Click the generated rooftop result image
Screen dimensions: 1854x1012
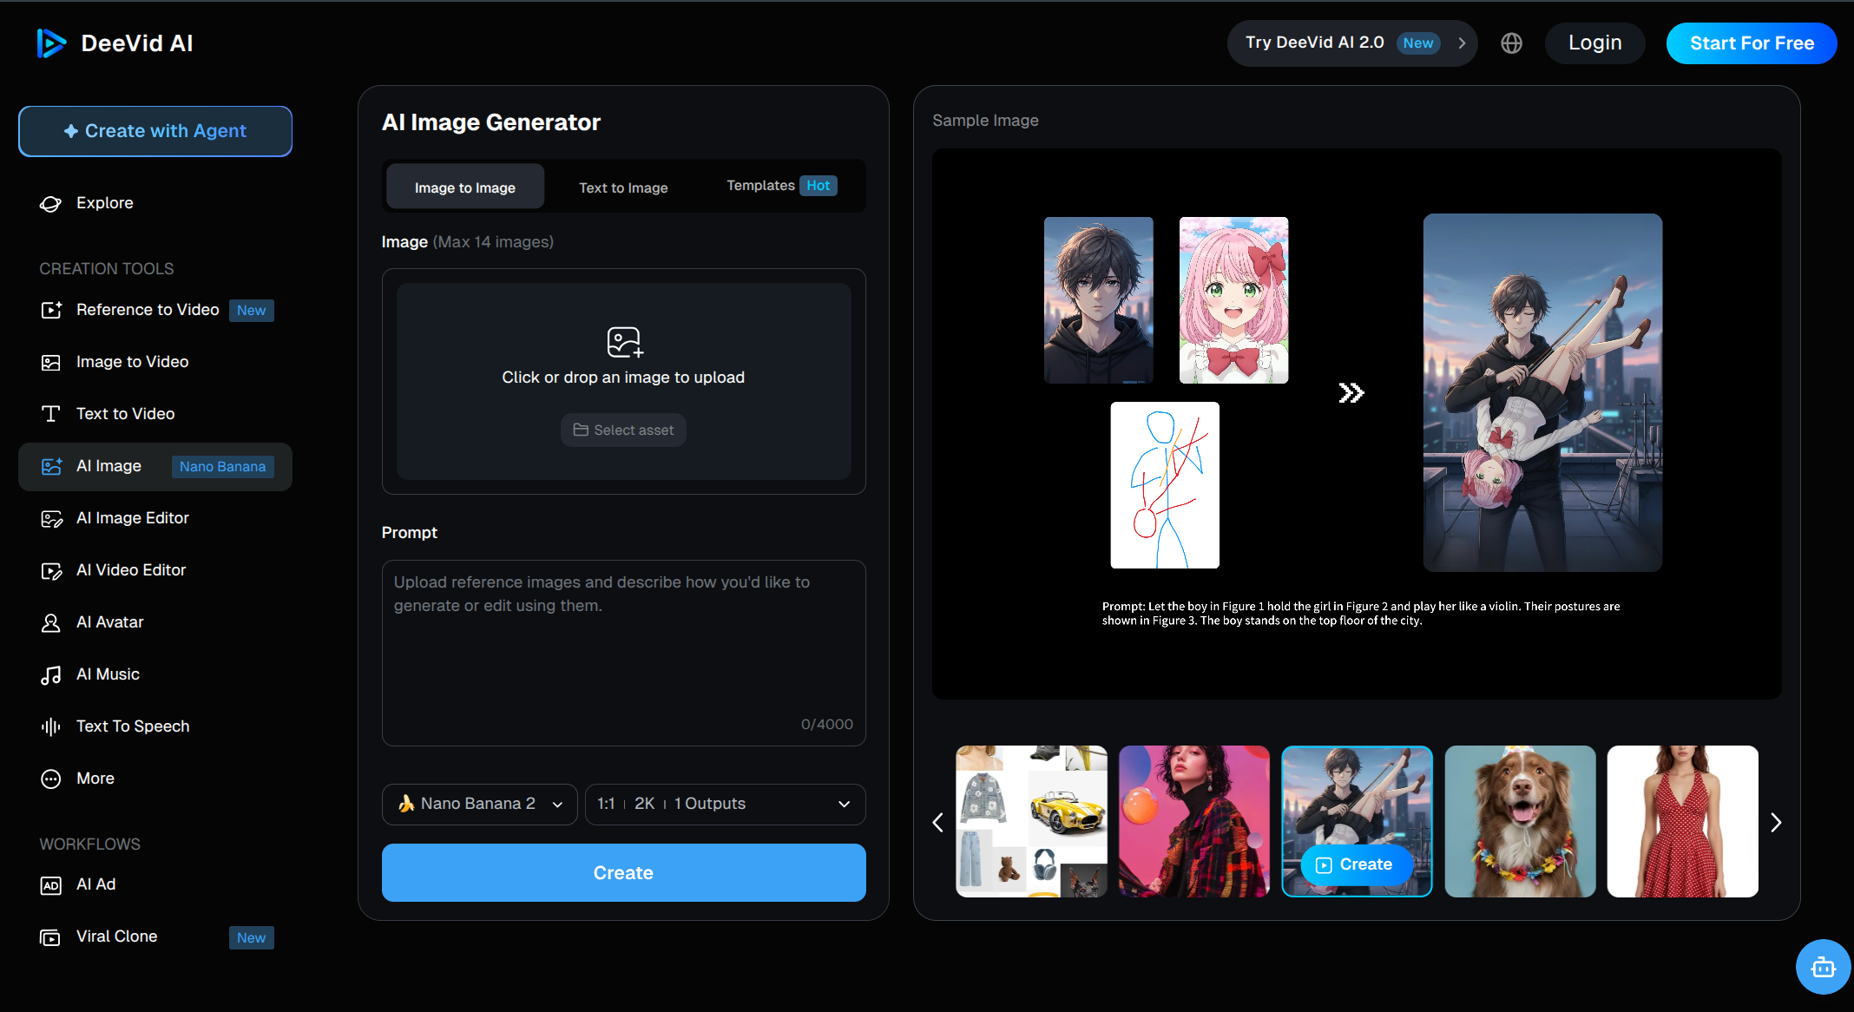tap(1542, 392)
